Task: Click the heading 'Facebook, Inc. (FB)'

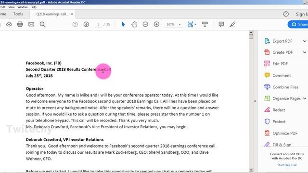Action: (44, 63)
